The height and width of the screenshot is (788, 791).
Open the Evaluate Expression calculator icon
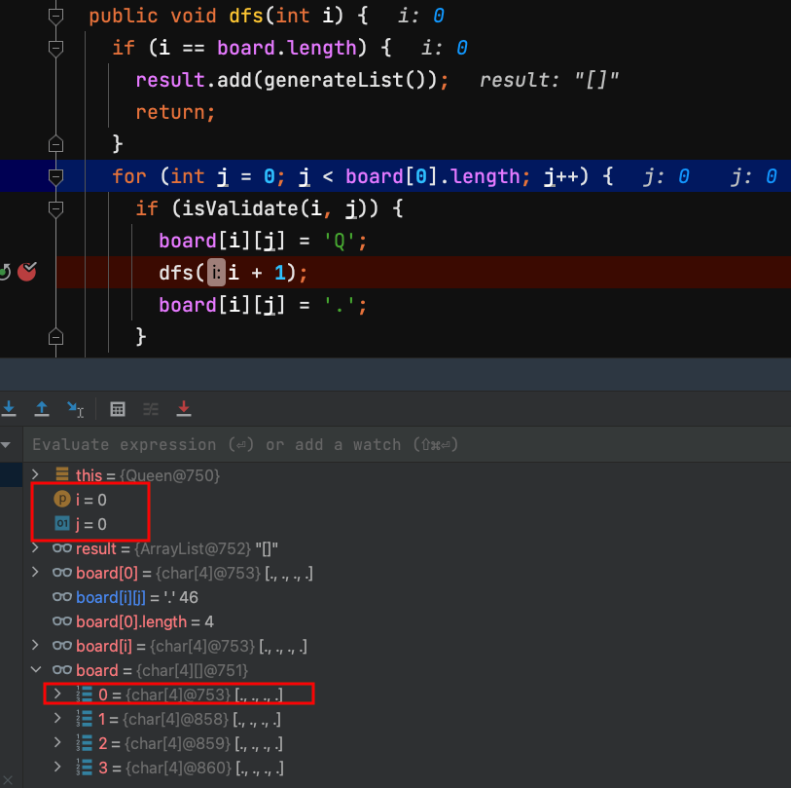(x=118, y=409)
